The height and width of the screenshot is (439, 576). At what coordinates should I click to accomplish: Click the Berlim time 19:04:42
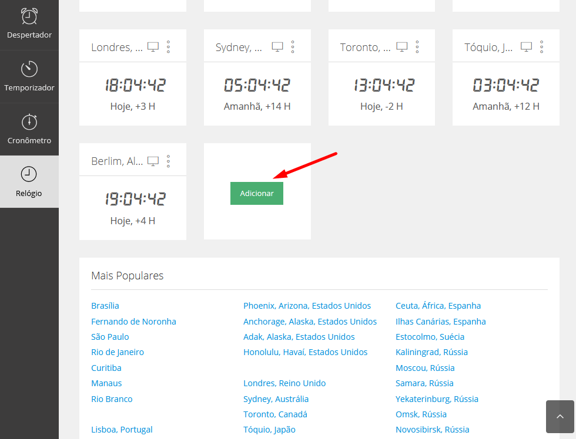135,199
